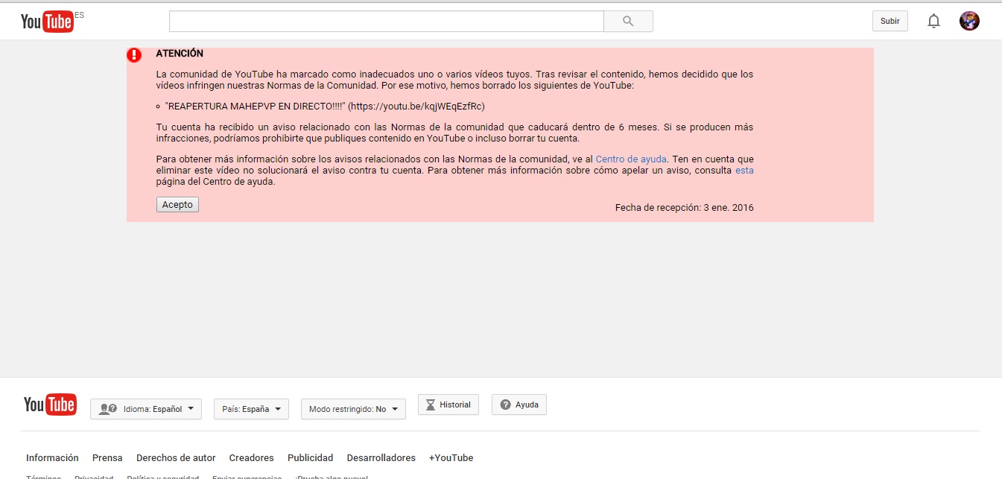Click the Historial button
The width and height of the screenshot is (1002, 479).
448,405
